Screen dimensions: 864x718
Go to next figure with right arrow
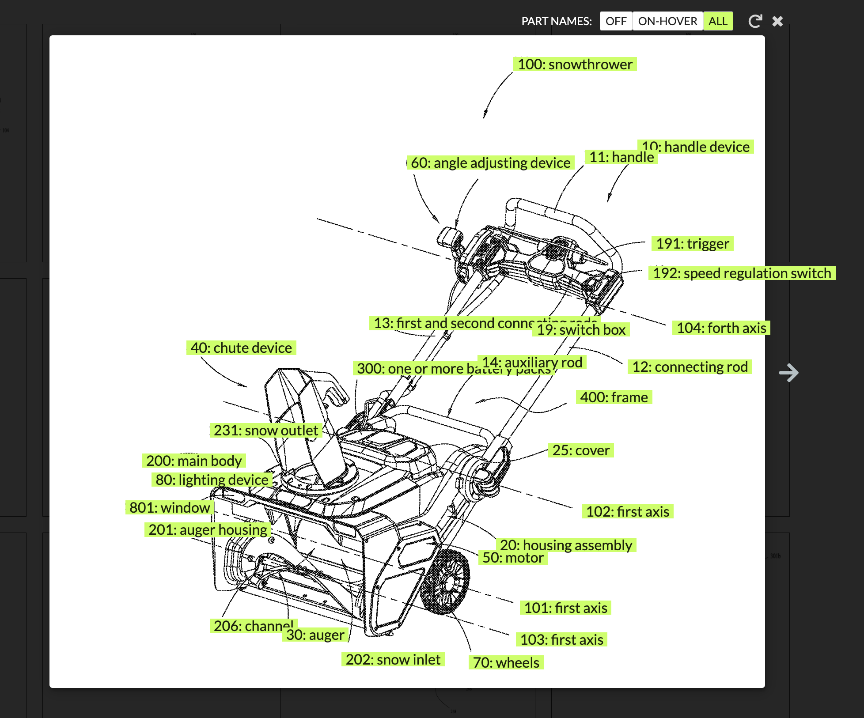tap(788, 373)
